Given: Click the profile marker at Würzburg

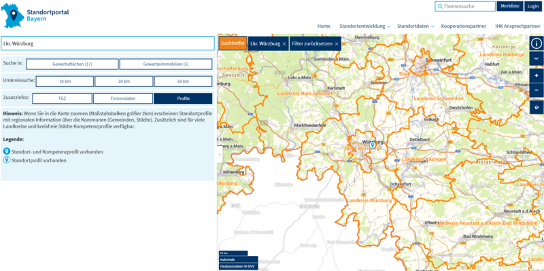Looking at the screenshot, I should click(x=372, y=145).
